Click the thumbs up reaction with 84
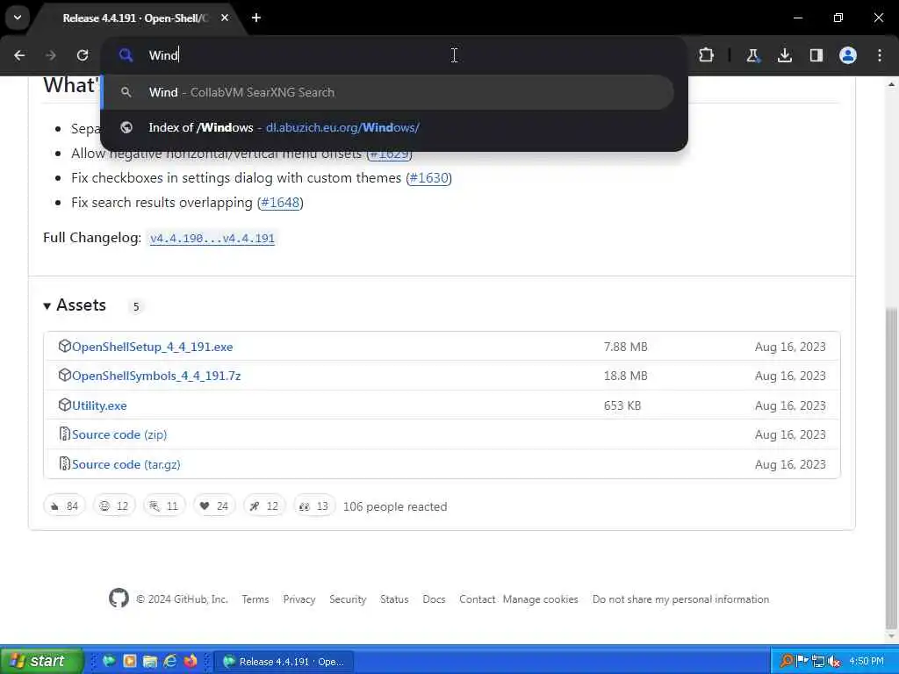The height and width of the screenshot is (674, 899). click(64, 505)
